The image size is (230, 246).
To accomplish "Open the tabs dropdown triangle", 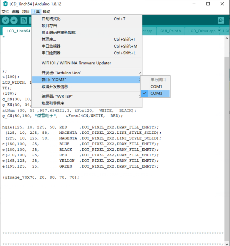I will [x=219, y=30].
